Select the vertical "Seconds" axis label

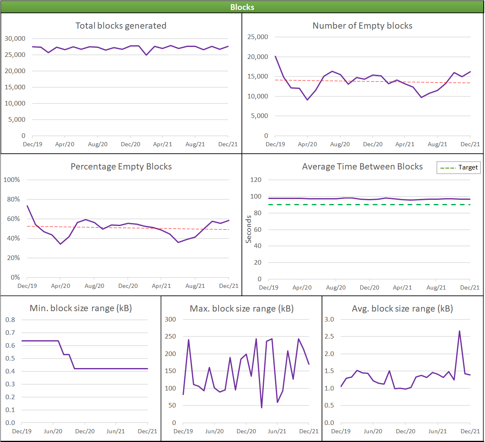(x=249, y=229)
